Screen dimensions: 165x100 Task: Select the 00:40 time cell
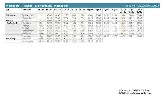tap(131, 15)
